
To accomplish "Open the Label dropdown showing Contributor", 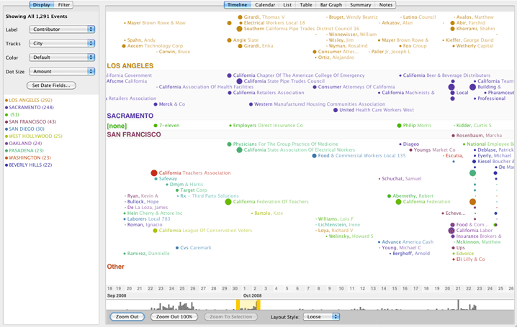I will click(62, 29).
